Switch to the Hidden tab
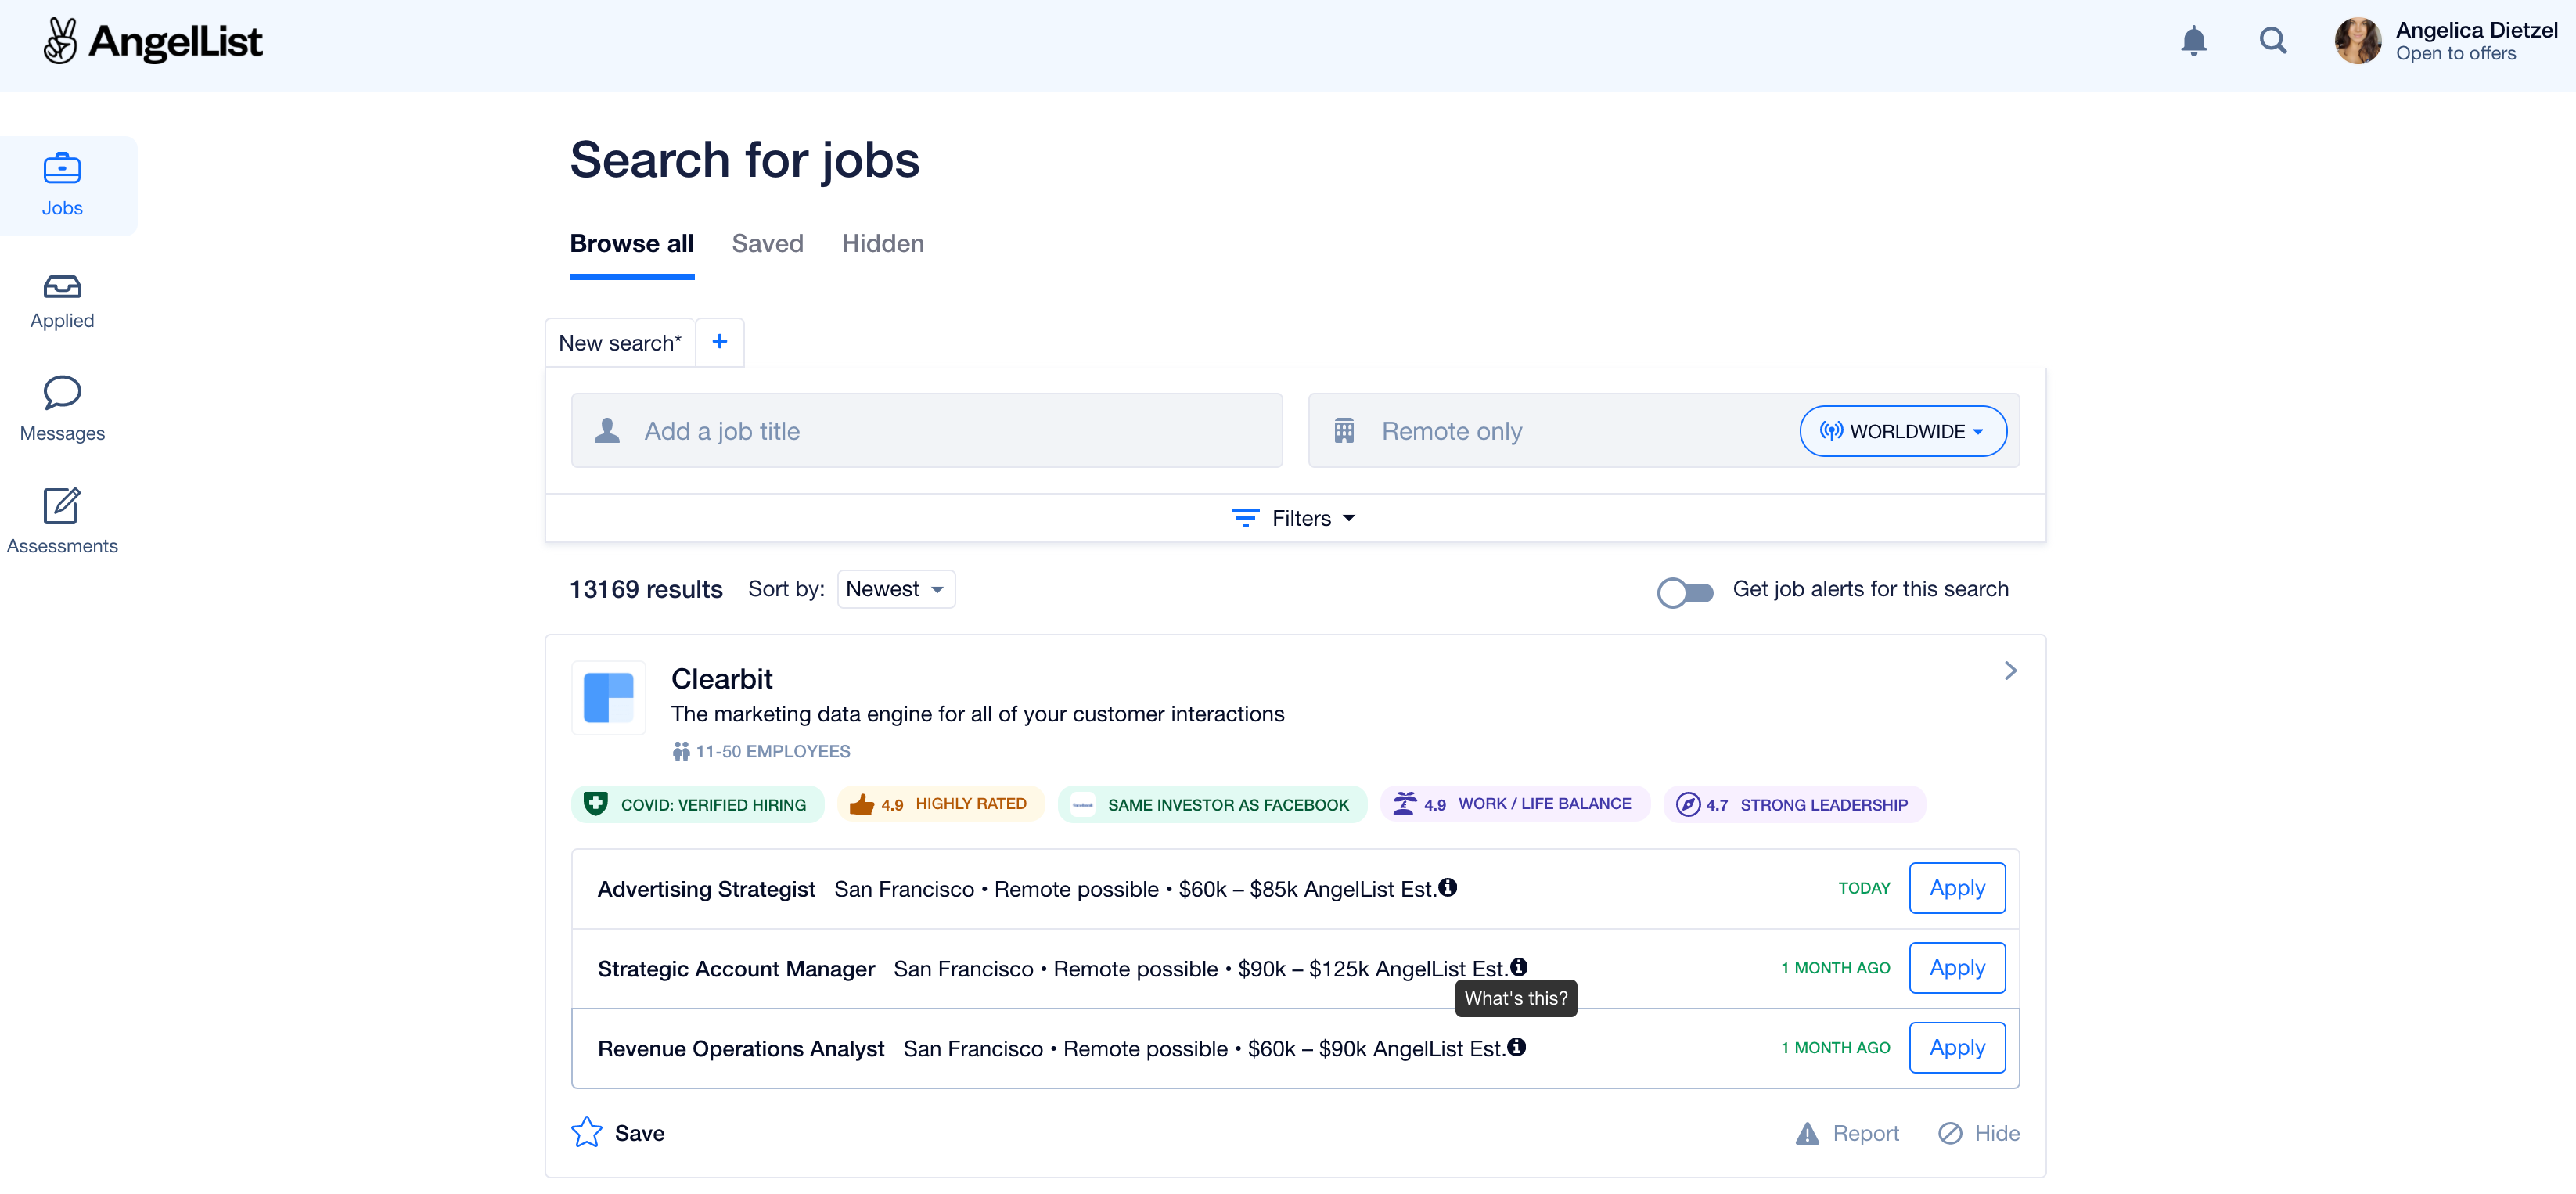The image size is (2576, 1194). coord(882,244)
